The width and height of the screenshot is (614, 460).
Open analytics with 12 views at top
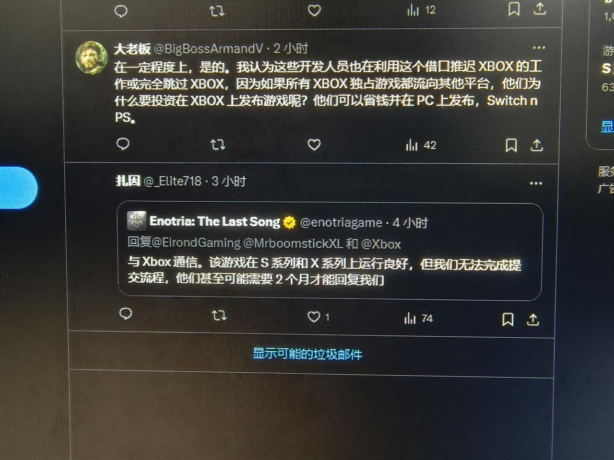(x=422, y=10)
